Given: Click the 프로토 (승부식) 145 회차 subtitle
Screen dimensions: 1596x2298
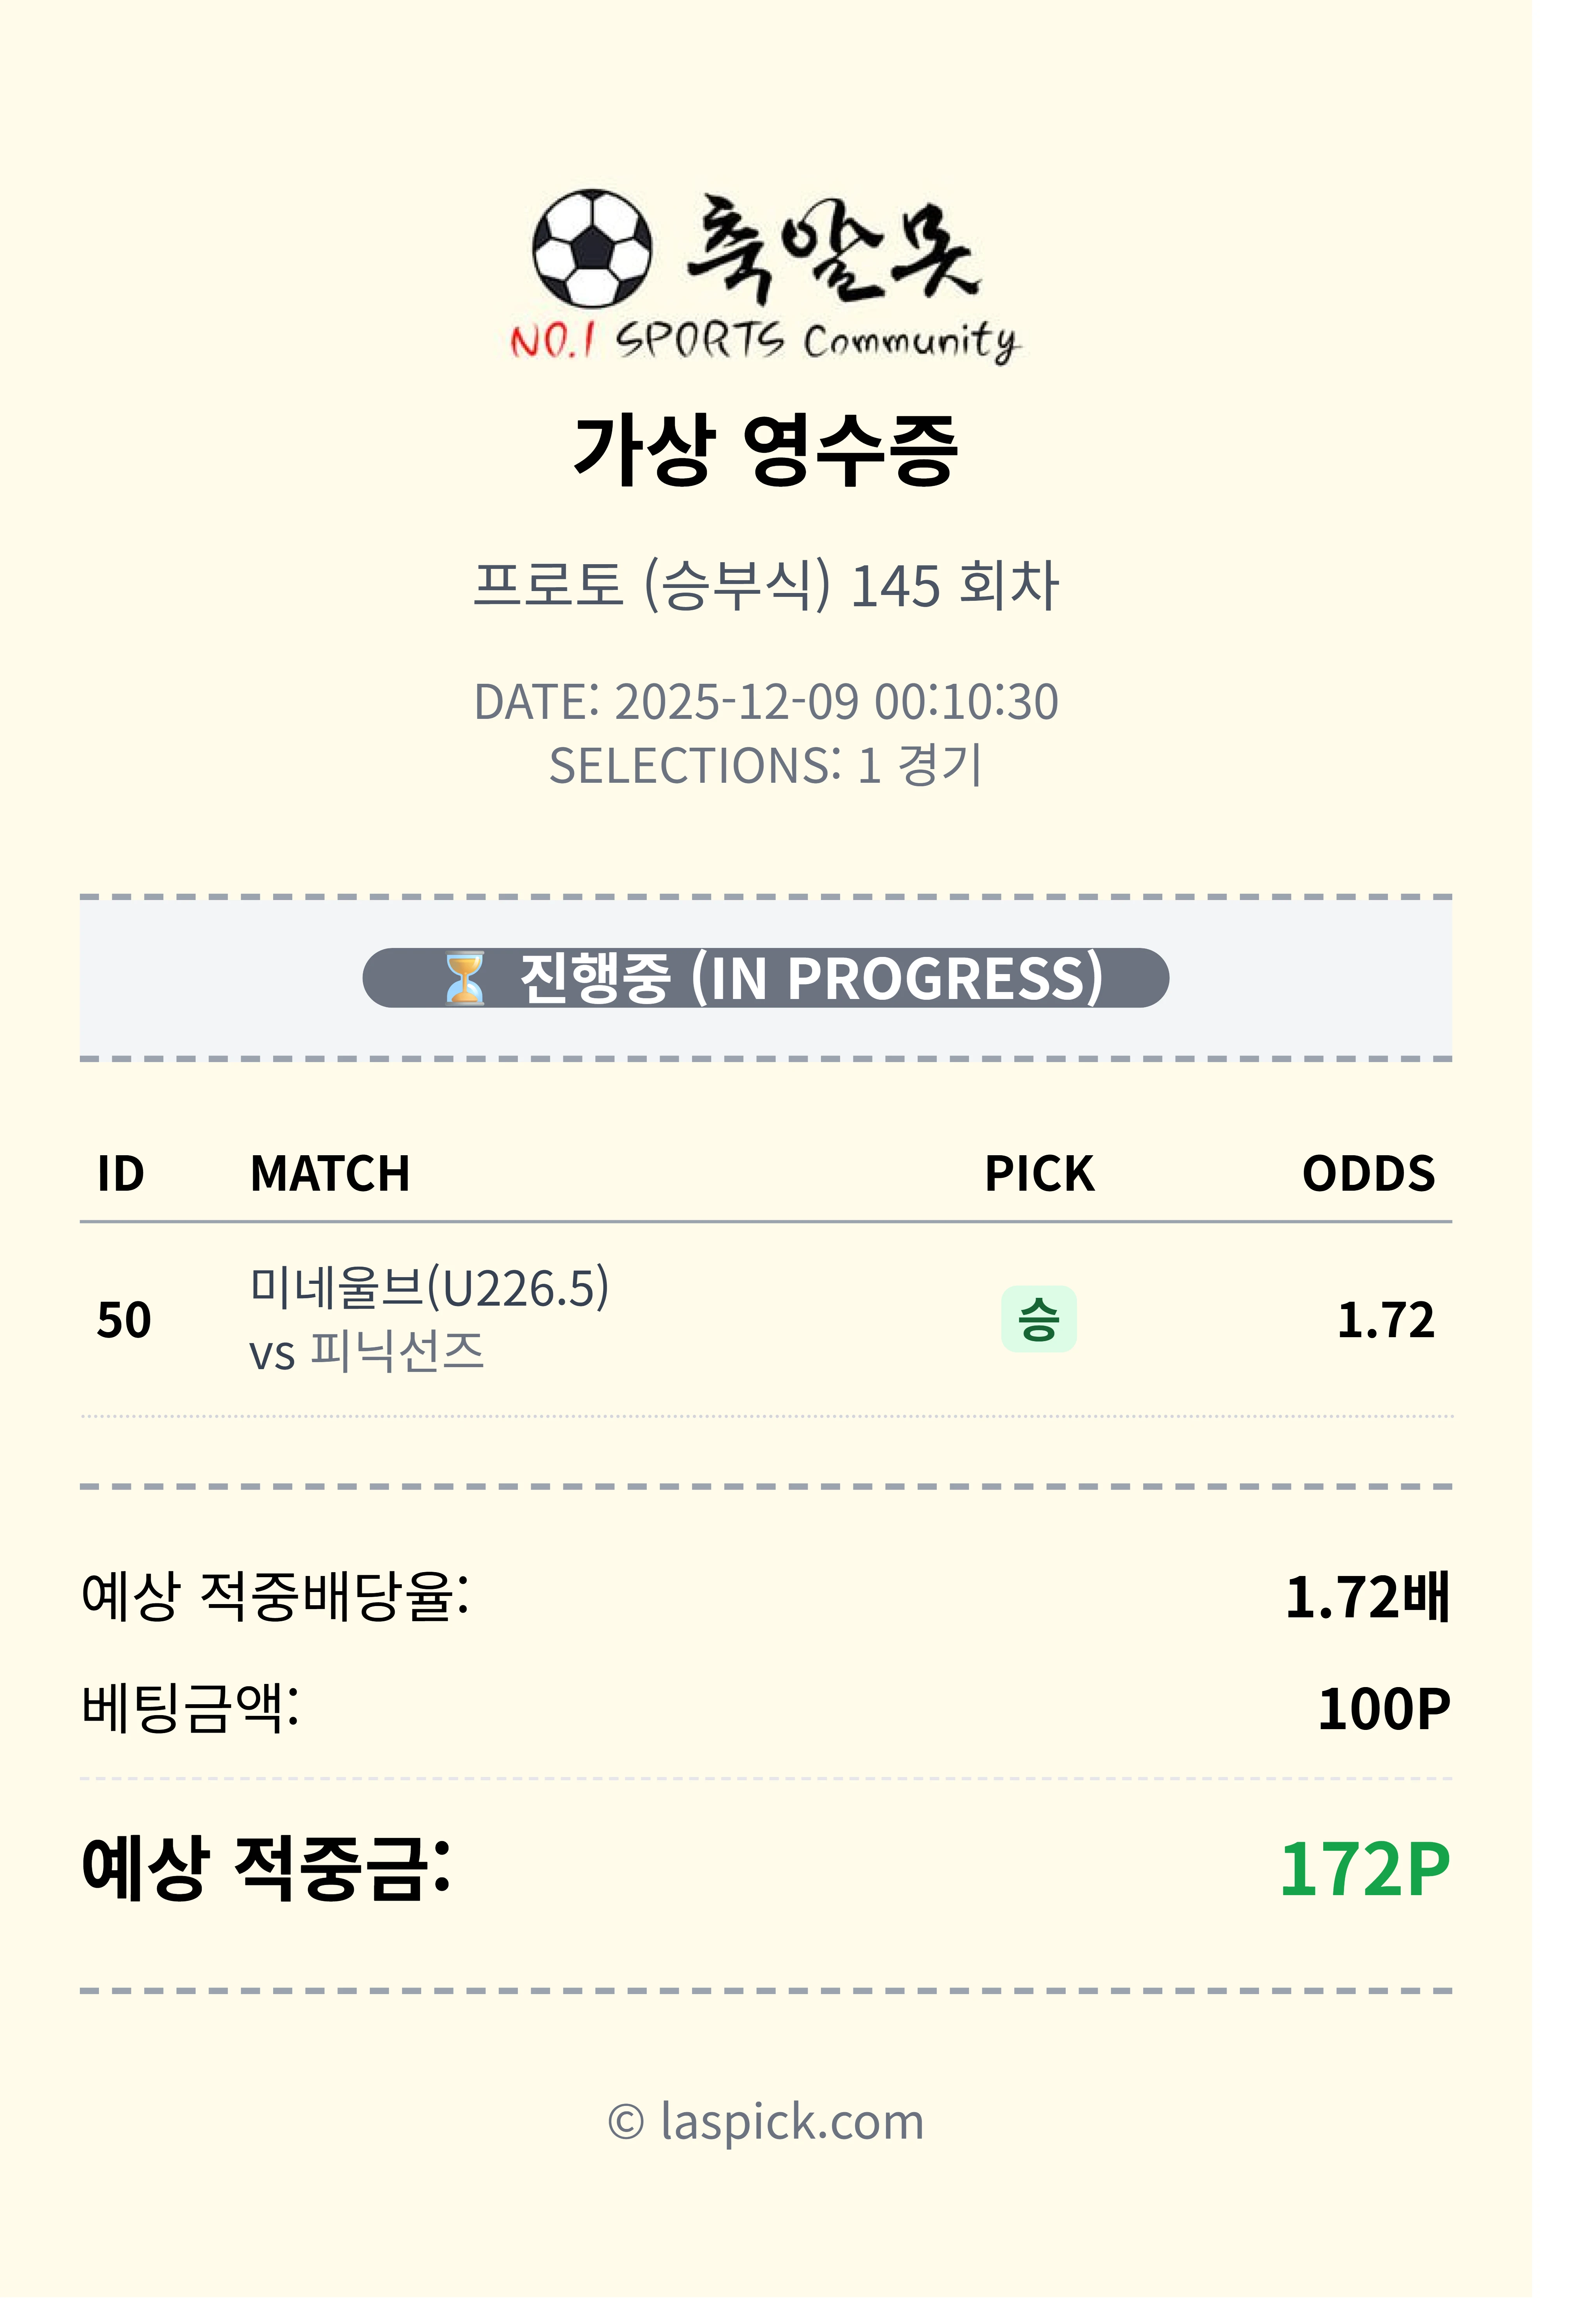Looking at the screenshot, I should coord(766,585).
